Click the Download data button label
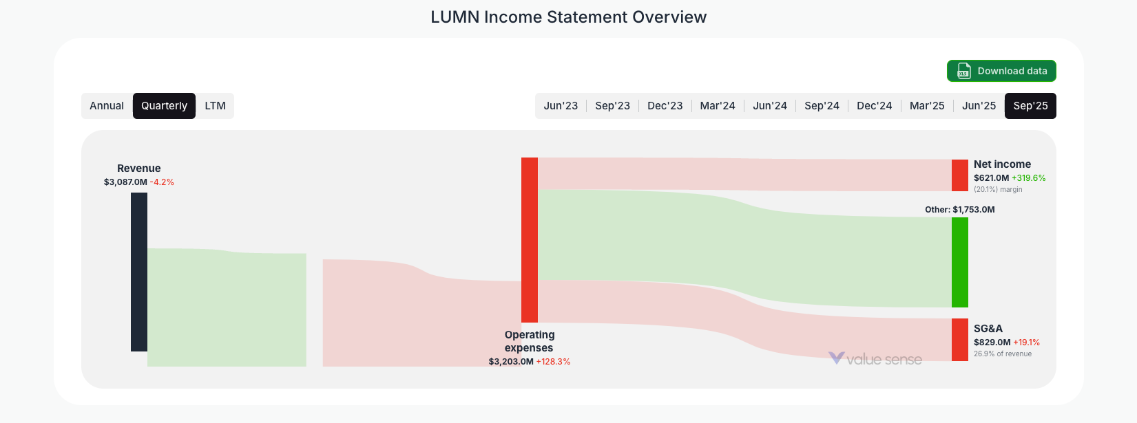The width and height of the screenshot is (1137, 423). pos(1012,71)
